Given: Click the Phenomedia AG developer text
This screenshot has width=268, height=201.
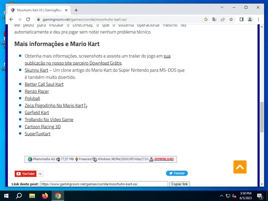Looking at the screenshot, I should point(44,159).
